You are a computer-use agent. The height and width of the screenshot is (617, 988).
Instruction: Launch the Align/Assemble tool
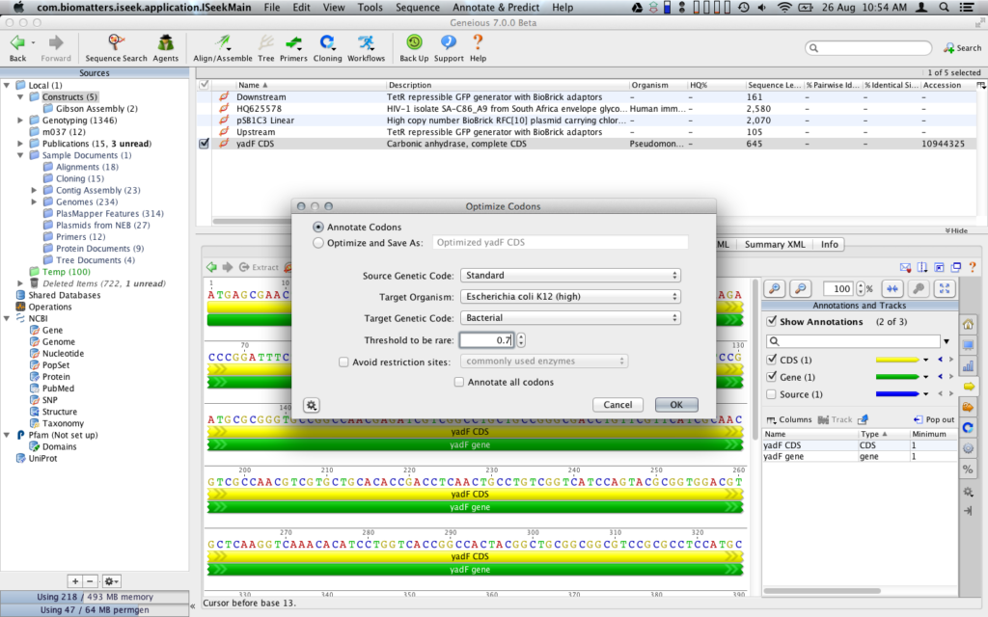(222, 45)
